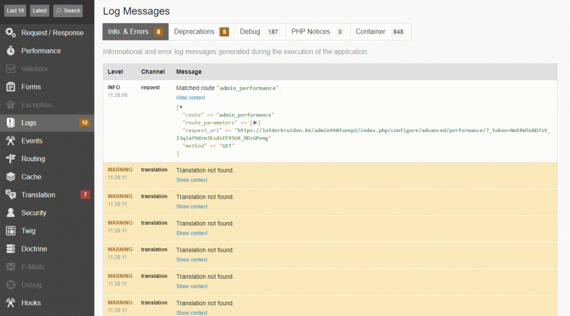
Task: Select the Routing signpost icon
Action: 11,159
